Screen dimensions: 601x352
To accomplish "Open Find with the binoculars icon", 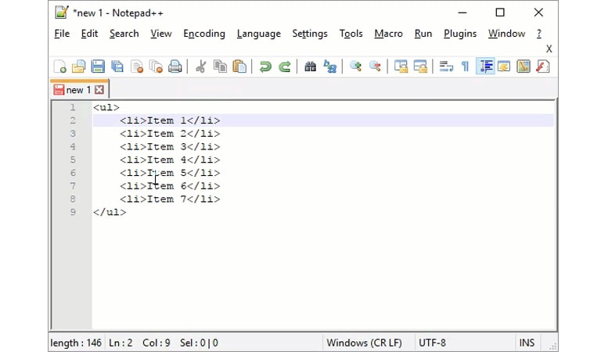I will [310, 66].
